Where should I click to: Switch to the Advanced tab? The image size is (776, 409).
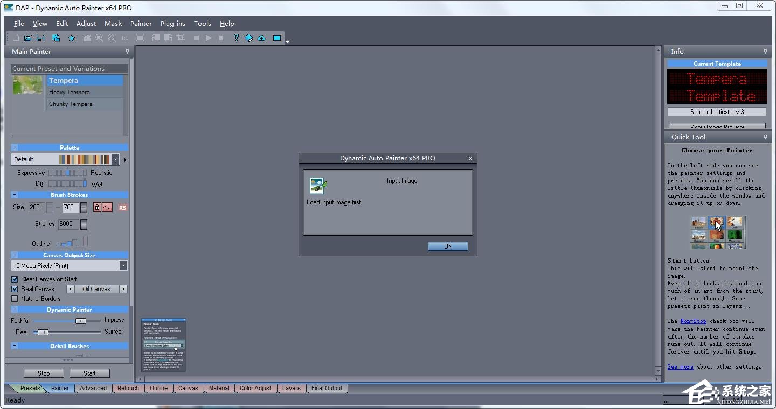point(93,388)
